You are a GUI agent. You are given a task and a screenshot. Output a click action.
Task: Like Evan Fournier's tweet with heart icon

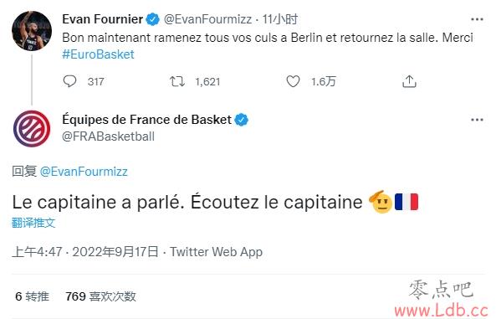tap(293, 81)
